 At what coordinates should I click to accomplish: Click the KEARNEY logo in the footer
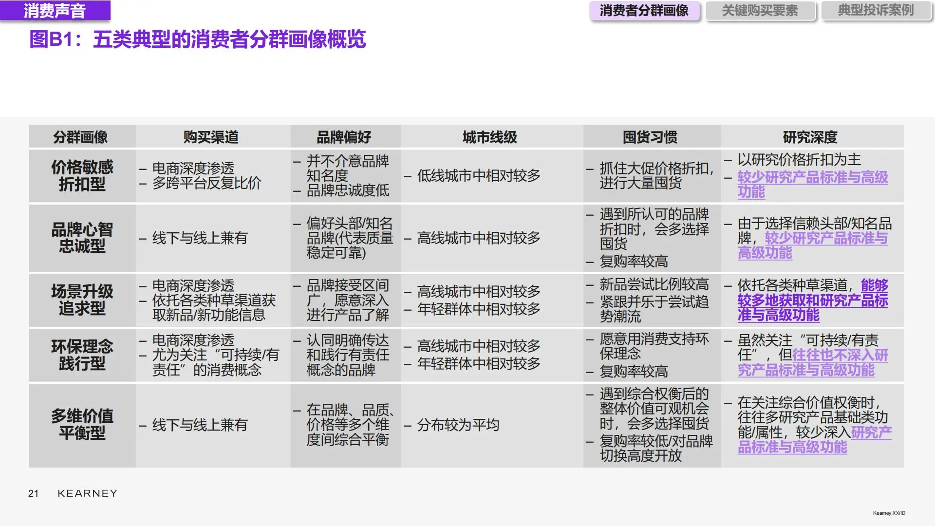click(x=87, y=493)
